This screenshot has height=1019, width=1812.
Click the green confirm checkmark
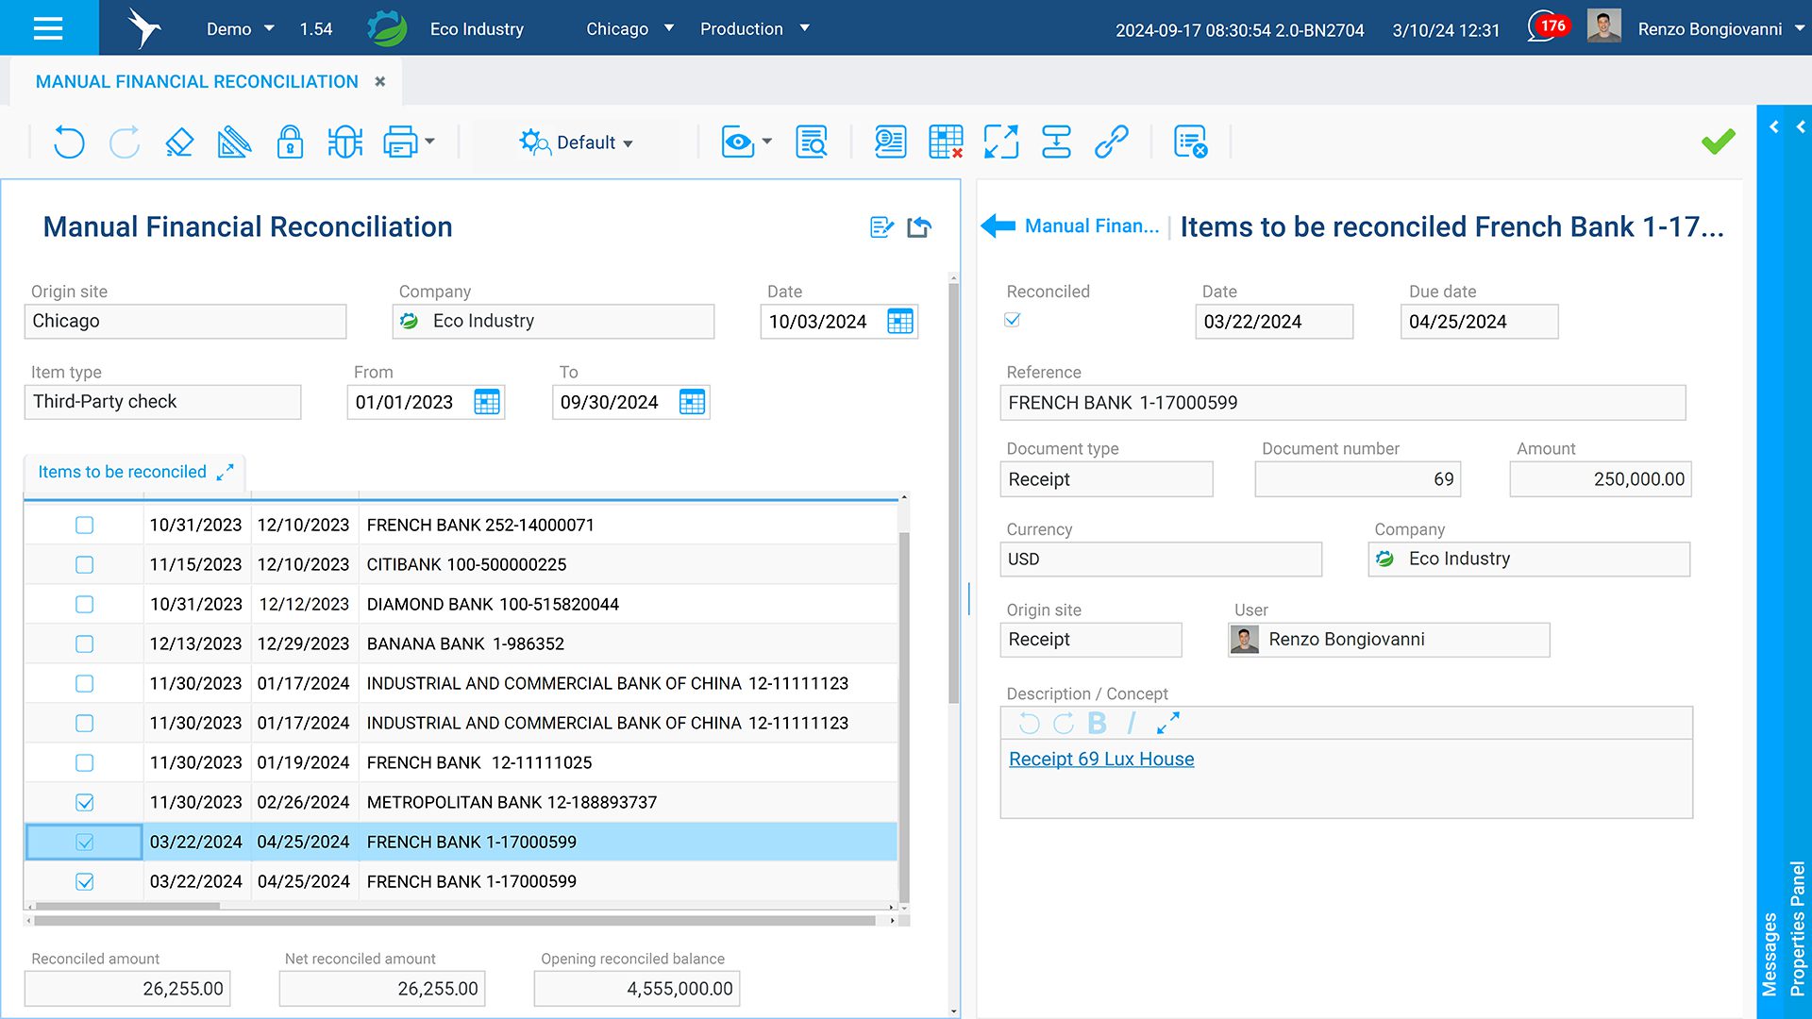1718,142
